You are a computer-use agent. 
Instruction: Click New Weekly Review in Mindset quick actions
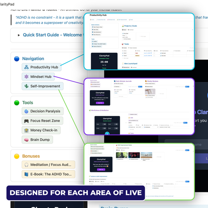[x=95, y=84]
